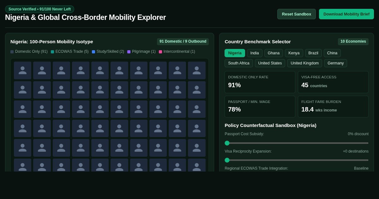The width and height of the screenshot is (379, 199).
Task: Click the Visa-Free Access 45 countries card
Action: pyautogui.click(x=333, y=82)
